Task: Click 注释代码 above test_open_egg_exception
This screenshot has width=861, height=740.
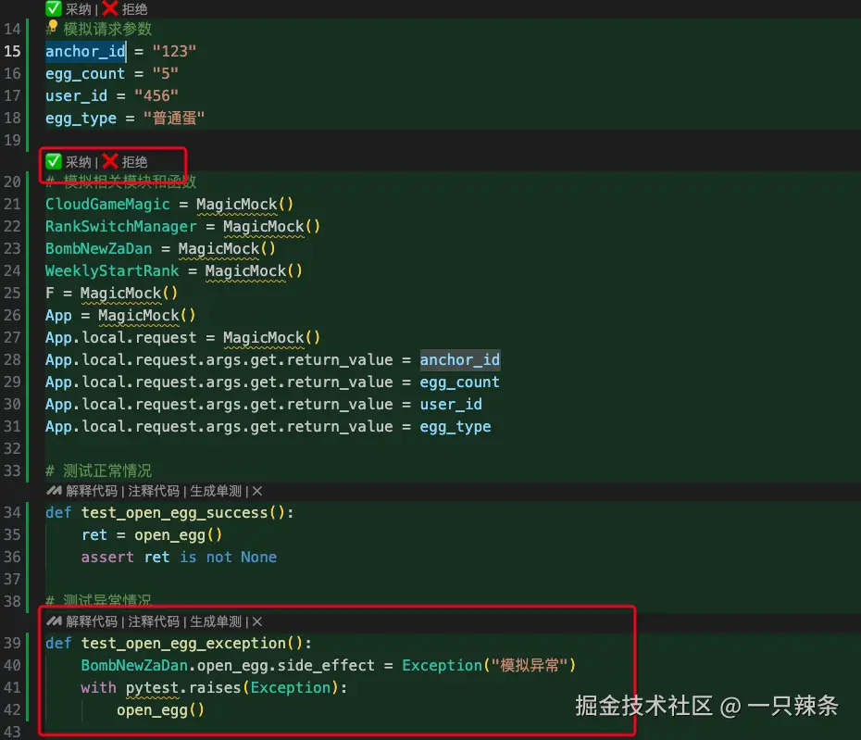Action: [x=154, y=621]
